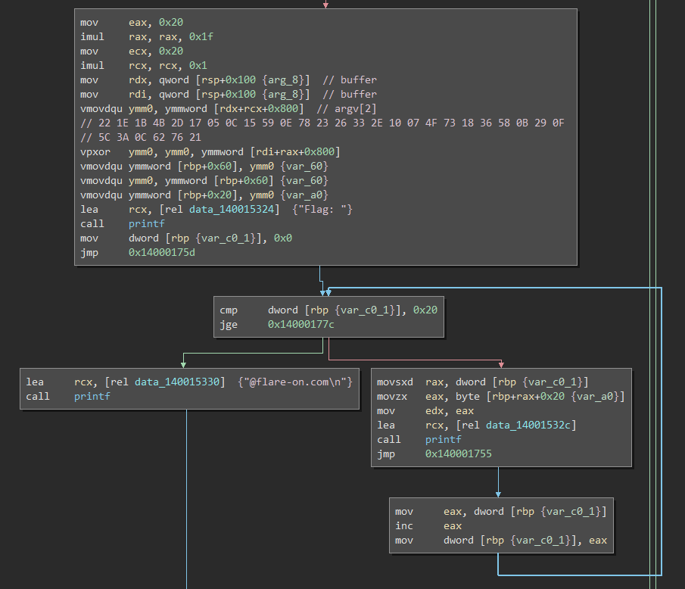
Task: Click printf call below data_14001532c
Action: click(443, 440)
